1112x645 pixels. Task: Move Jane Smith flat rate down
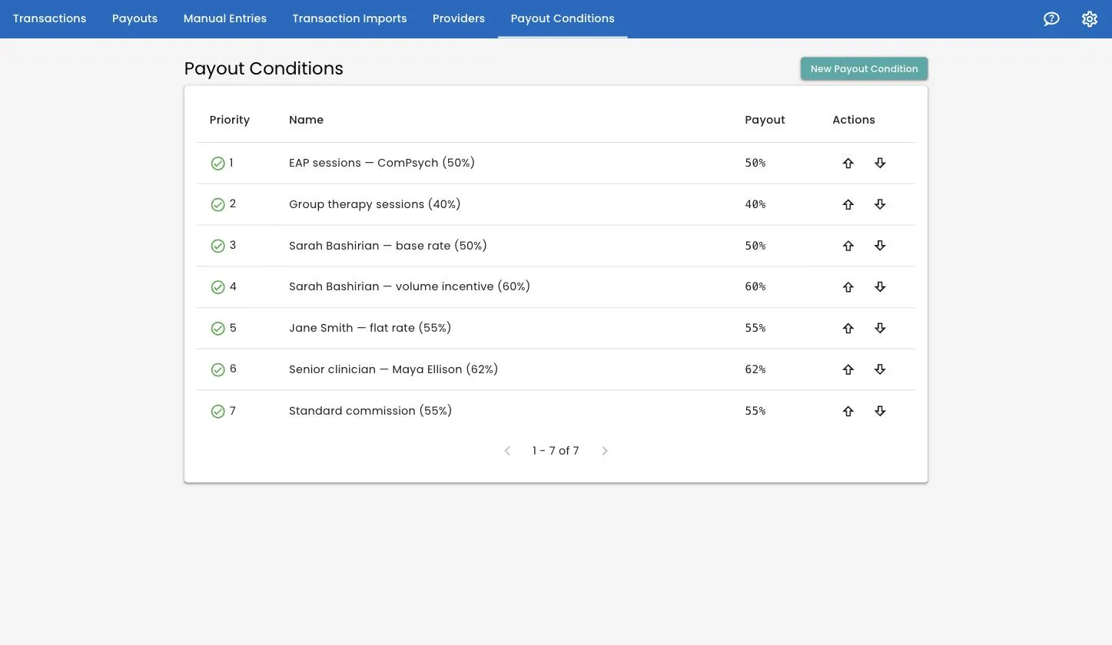(880, 328)
